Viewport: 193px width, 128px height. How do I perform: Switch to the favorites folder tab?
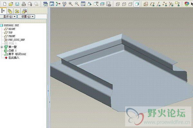click(x=17, y=11)
